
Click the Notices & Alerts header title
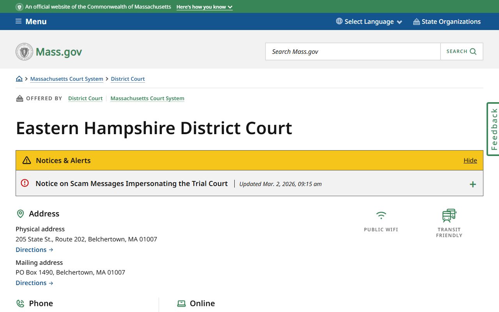tap(63, 160)
